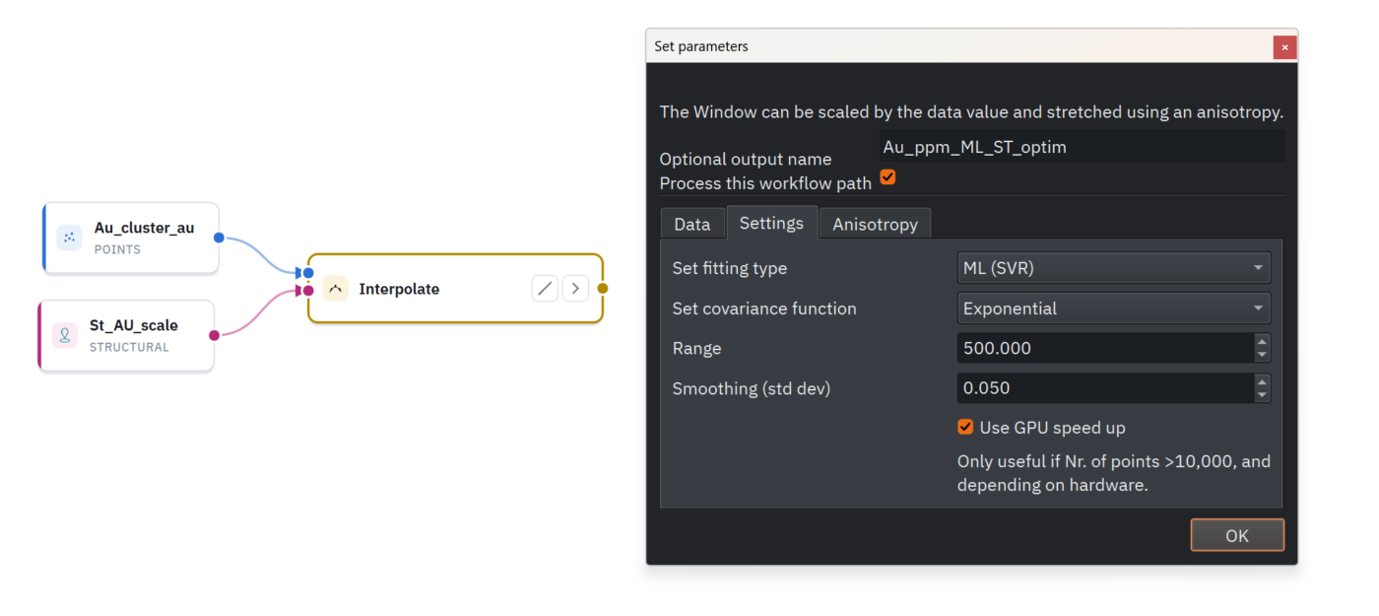Click the Au_cluster_au node output port
The height and width of the screenshot is (616, 1379).
(x=219, y=238)
